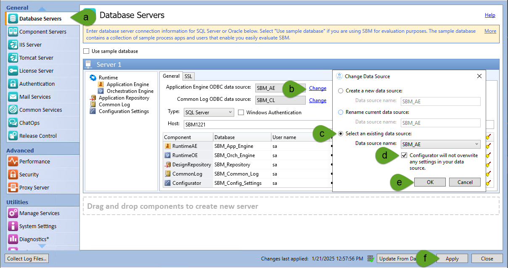Select the Security padlock icon

[13, 174]
